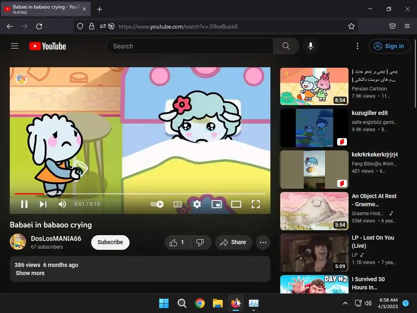Open video settings gear

(197, 204)
